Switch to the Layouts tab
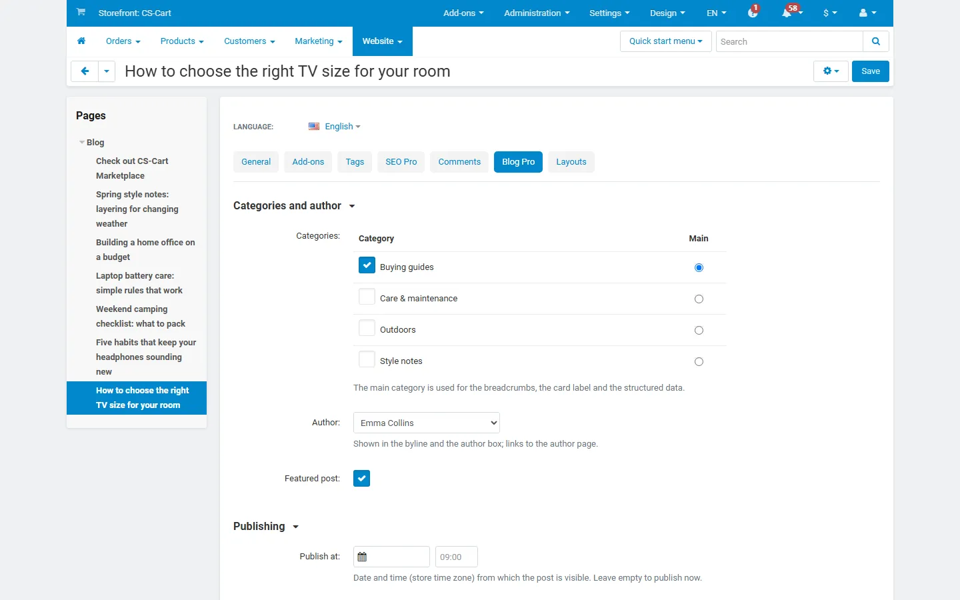 (571, 162)
